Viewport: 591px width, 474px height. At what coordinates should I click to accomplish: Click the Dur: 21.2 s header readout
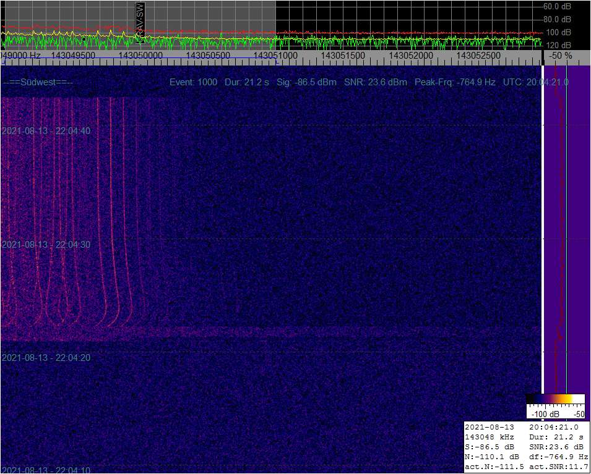pyautogui.click(x=247, y=82)
